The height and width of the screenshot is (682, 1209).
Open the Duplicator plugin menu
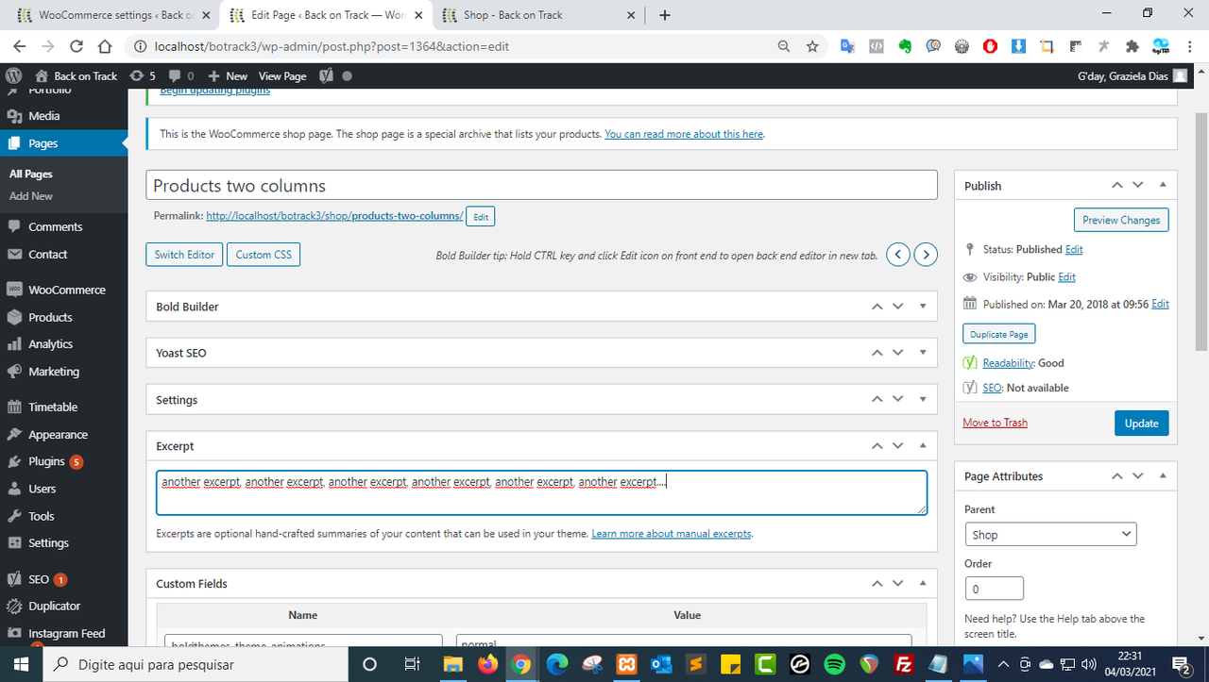pyautogui.click(x=54, y=606)
